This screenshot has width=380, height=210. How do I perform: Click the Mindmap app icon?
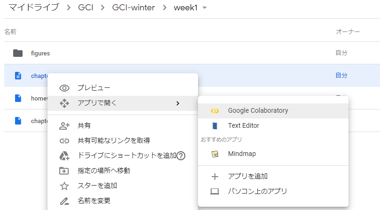tap(215, 154)
